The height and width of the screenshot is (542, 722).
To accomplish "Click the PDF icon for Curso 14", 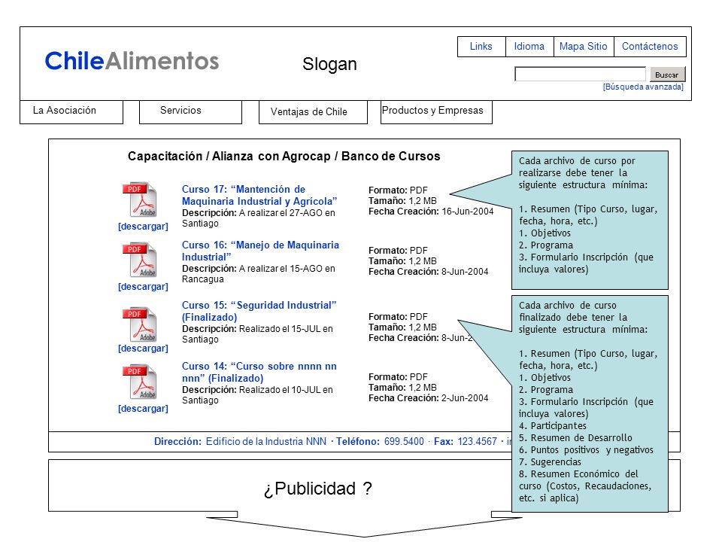I will 140,382.
